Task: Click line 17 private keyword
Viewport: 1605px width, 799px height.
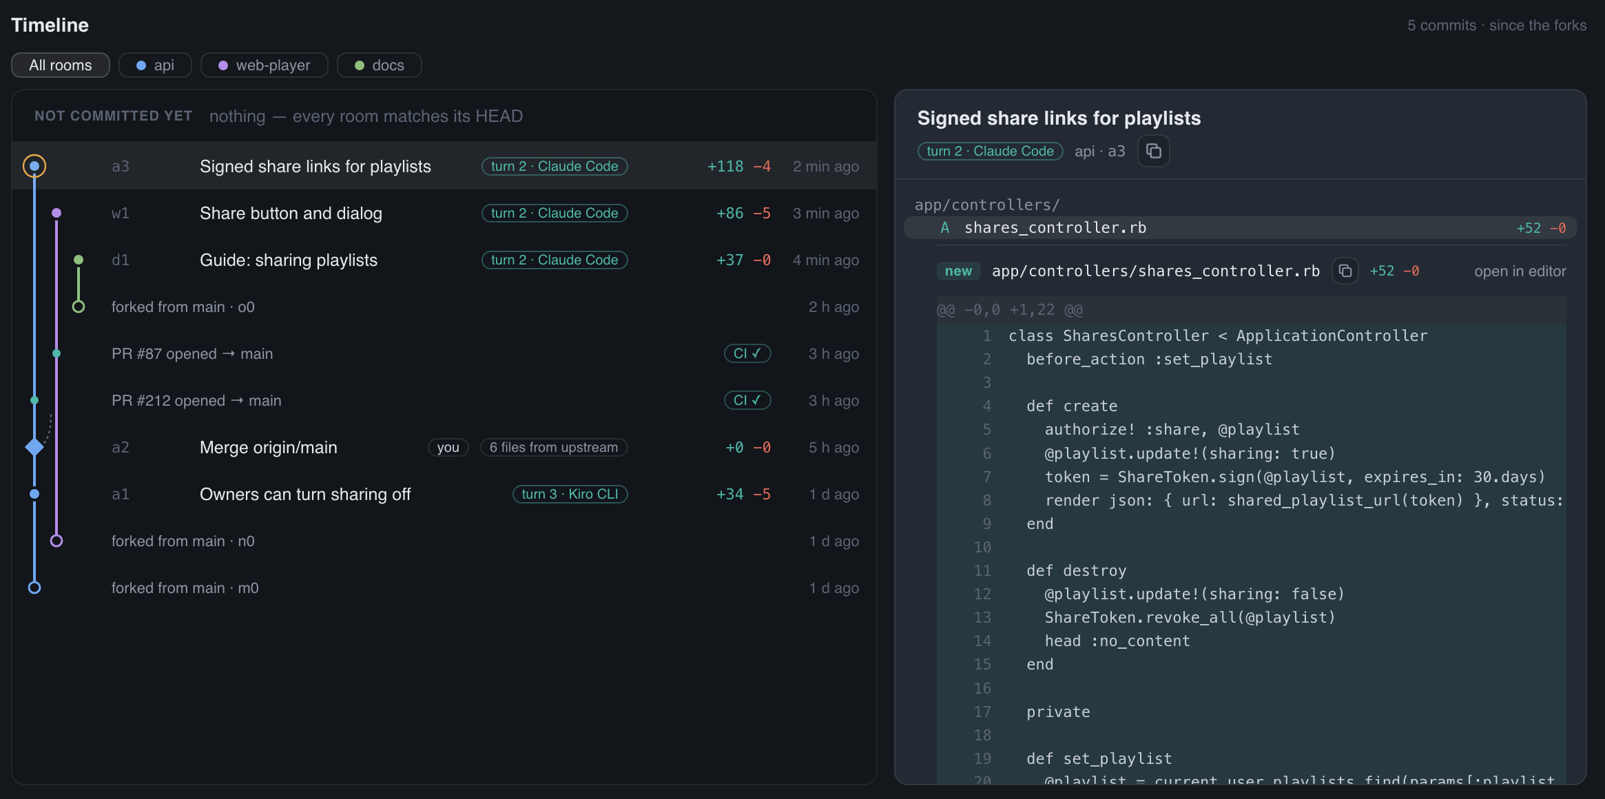Action: pyautogui.click(x=1058, y=712)
